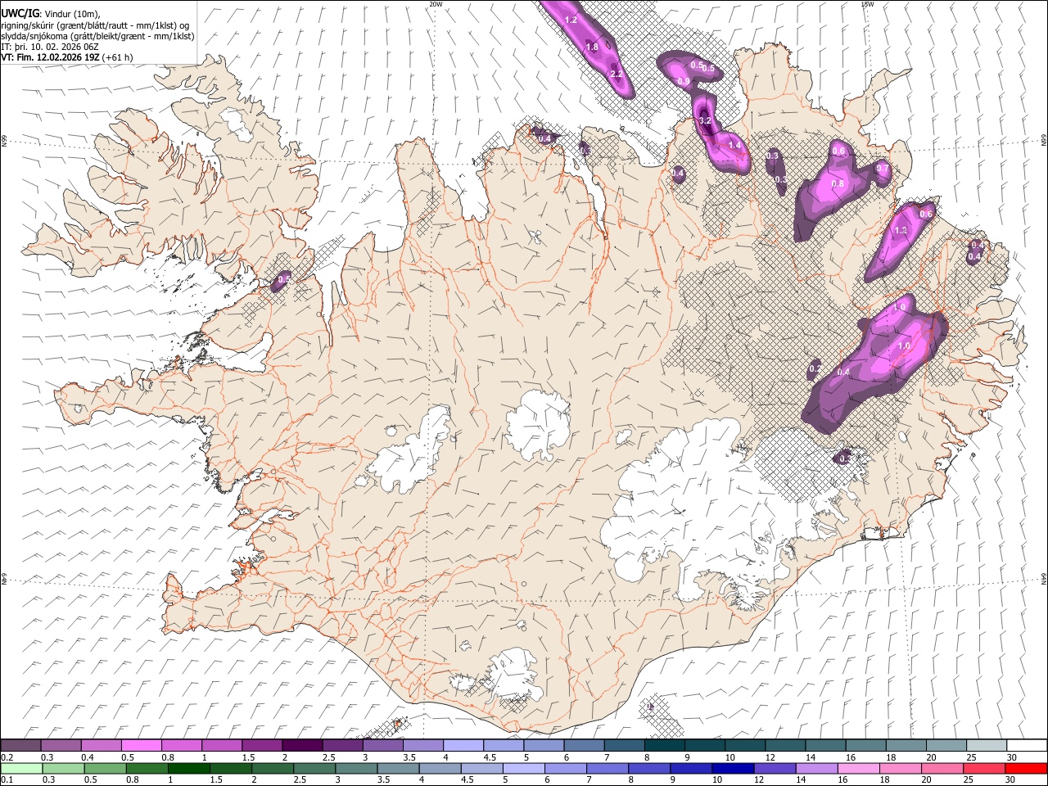The width and height of the screenshot is (1048, 786).
Task: Click the white Mýrdalsjökull glacier near the south coast
Action: coord(513,675)
